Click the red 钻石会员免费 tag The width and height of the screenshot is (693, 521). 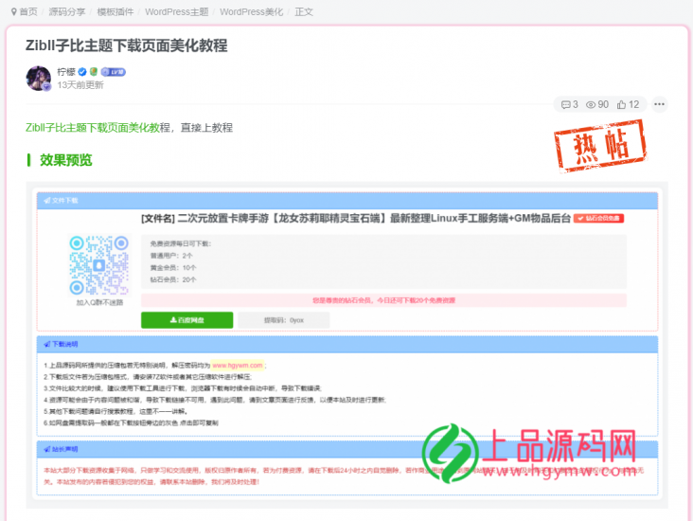[x=598, y=218]
